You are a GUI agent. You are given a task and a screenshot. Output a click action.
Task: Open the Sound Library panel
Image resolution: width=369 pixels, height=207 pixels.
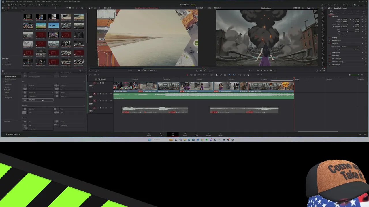click(x=43, y=5)
